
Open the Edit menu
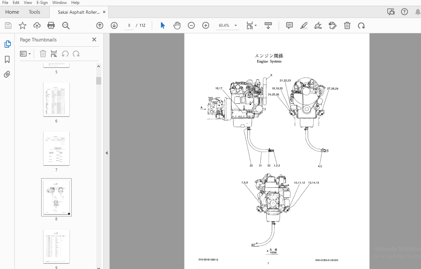[x=16, y=3]
